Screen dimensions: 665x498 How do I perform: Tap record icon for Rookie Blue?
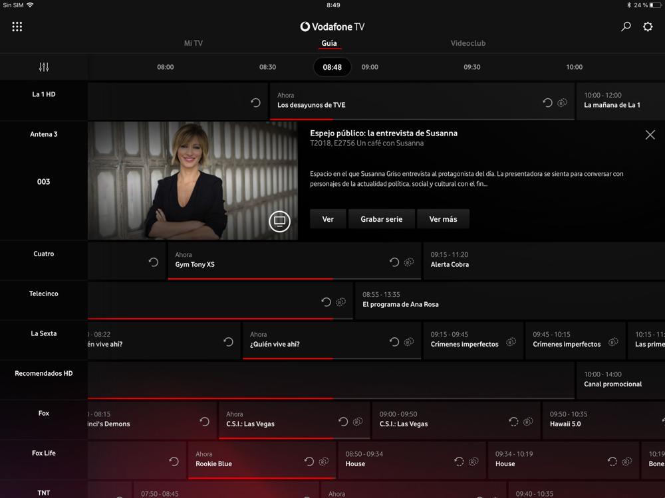[324, 461]
